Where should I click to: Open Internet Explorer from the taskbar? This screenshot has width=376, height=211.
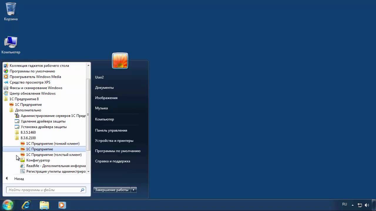pyautogui.click(x=26, y=205)
